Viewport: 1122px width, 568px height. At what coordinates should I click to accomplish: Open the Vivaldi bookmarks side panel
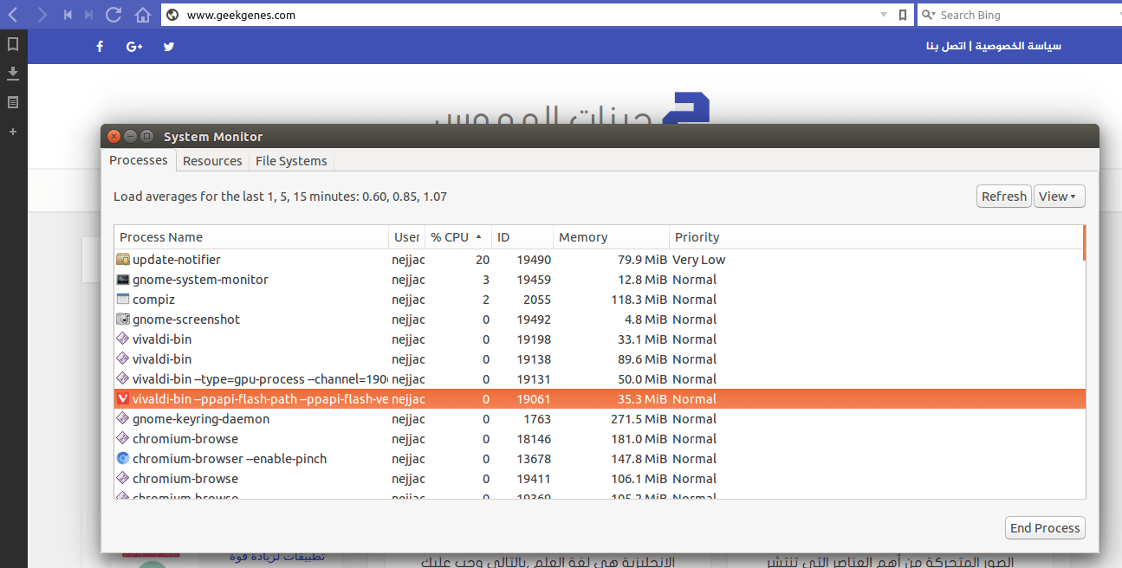point(13,43)
